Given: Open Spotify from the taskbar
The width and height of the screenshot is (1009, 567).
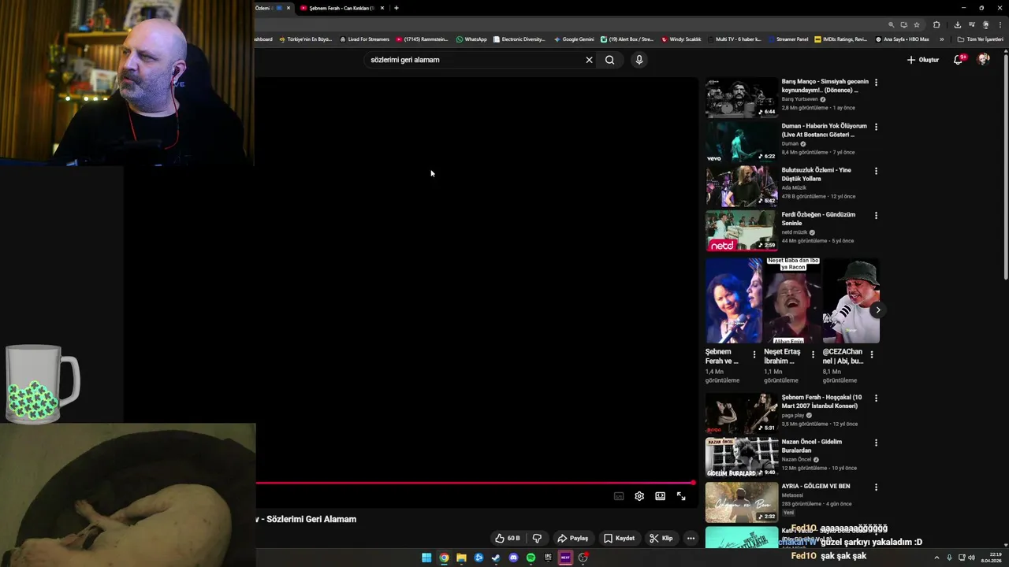Looking at the screenshot, I should point(531,558).
